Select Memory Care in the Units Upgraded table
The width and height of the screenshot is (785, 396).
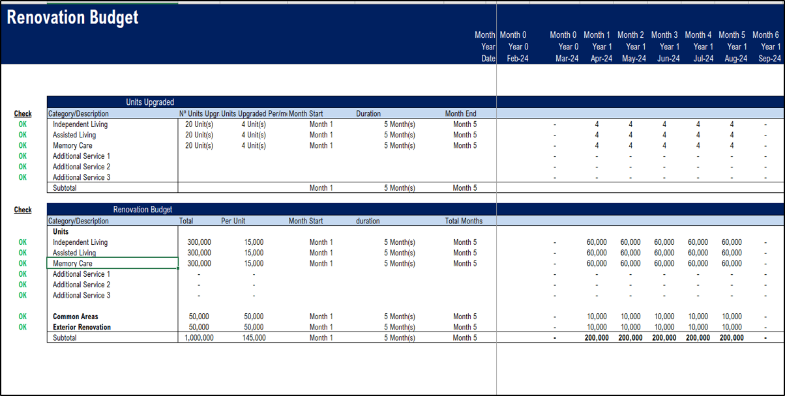72,146
